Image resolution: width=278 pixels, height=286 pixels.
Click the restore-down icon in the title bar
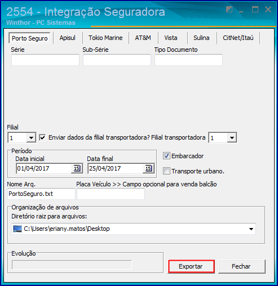[230, 10]
